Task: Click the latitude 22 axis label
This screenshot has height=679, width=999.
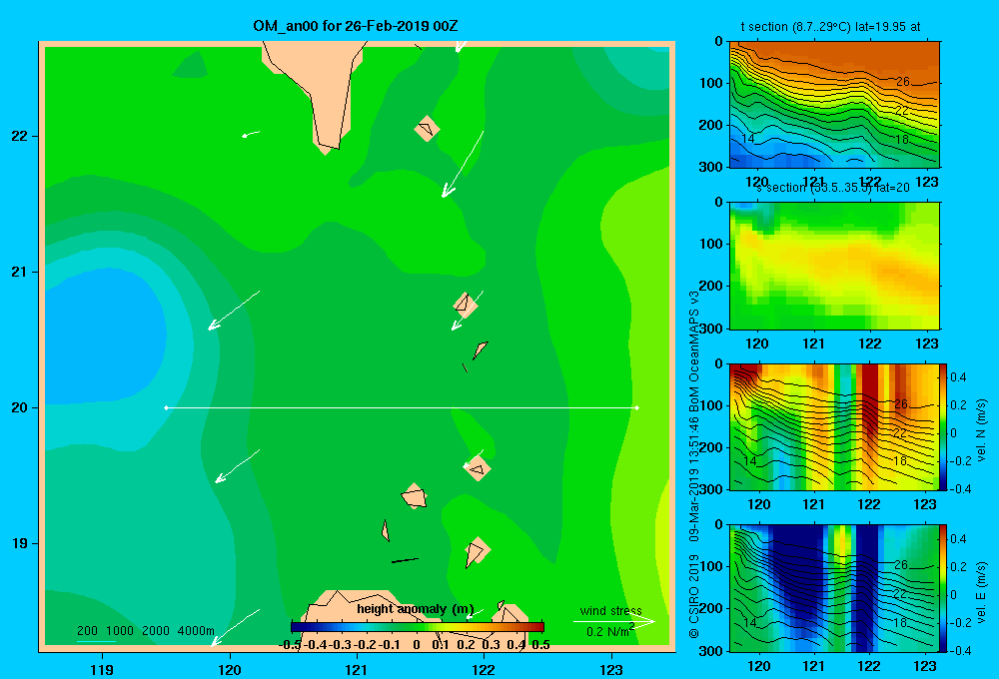Action: (x=20, y=137)
